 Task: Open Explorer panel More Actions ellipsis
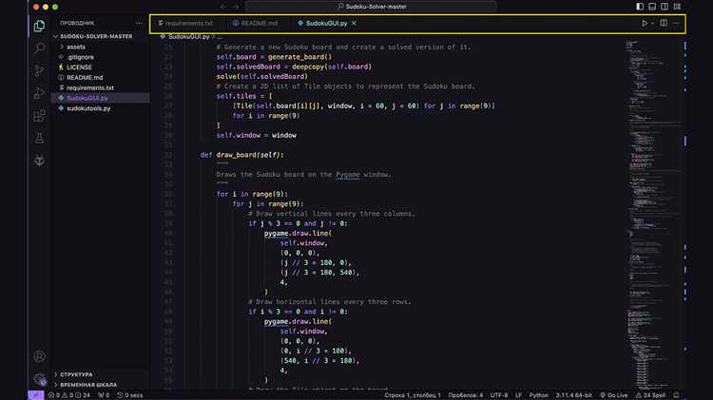[139, 23]
